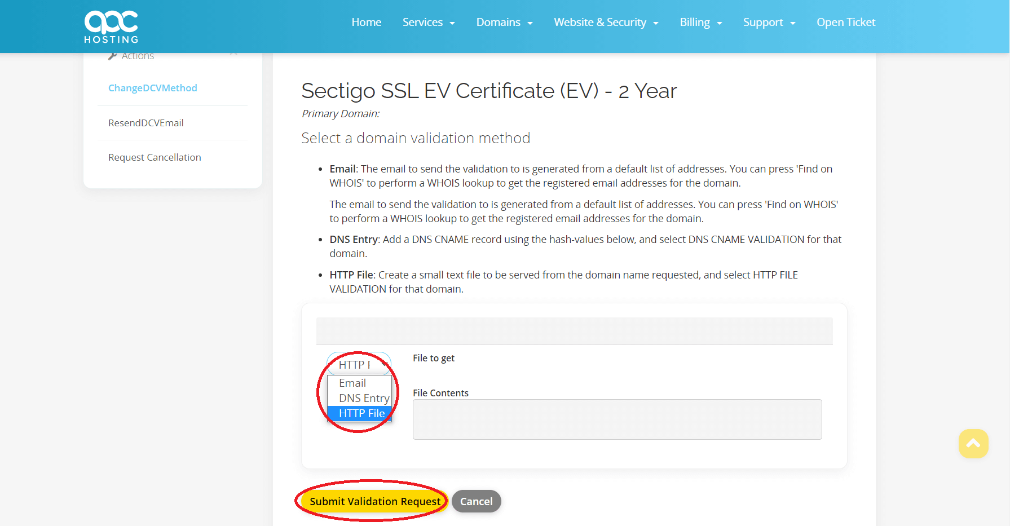The image size is (1010, 526).
Task: Expand the Domains dropdown menu
Action: coord(504,22)
